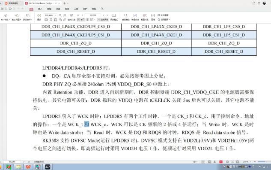Viewport: 271px width, 170px height.
Task: Switch to the Insert ribbon tab
Action: [40, 9]
